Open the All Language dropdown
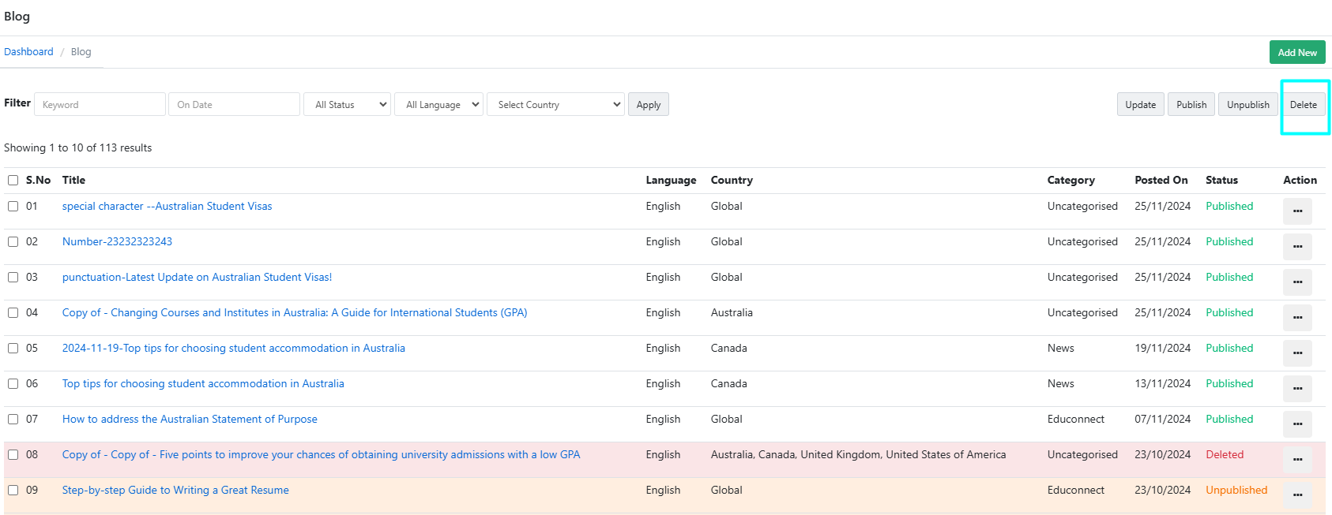The height and width of the screenshot is (515, 1332). (x=438, y=105)
